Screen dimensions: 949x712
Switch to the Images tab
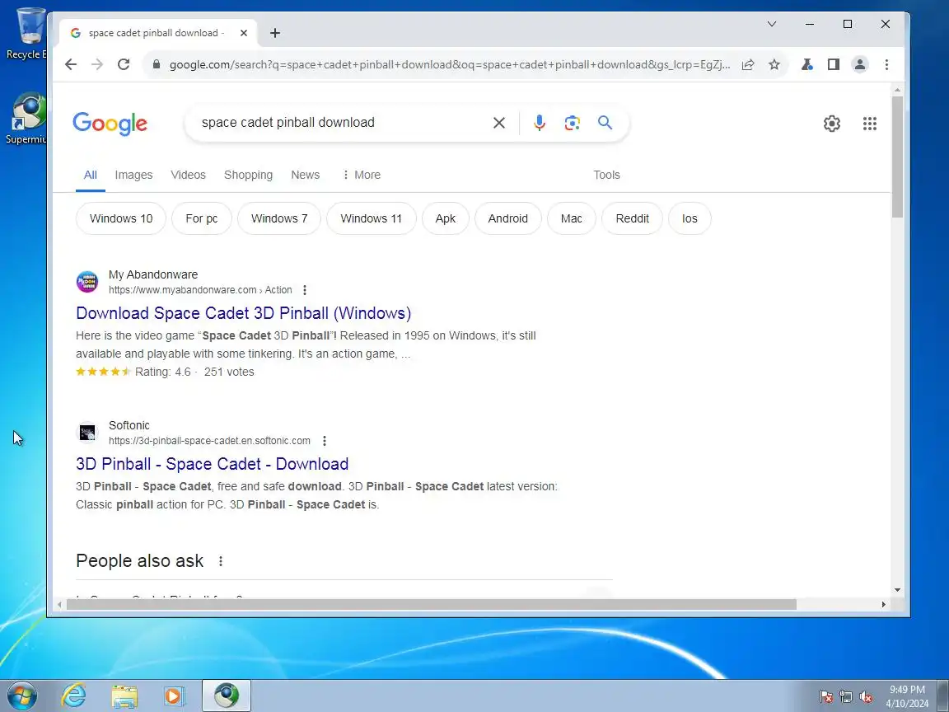pyautogui.click(x=133, y=175)
